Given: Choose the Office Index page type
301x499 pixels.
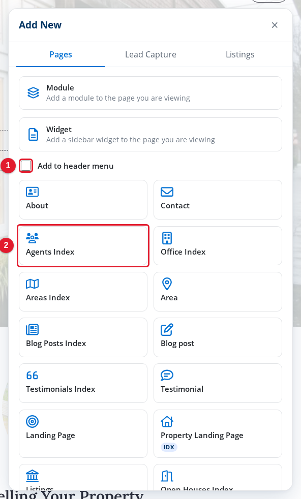Looking at the screenshot, I should [218, 245].
